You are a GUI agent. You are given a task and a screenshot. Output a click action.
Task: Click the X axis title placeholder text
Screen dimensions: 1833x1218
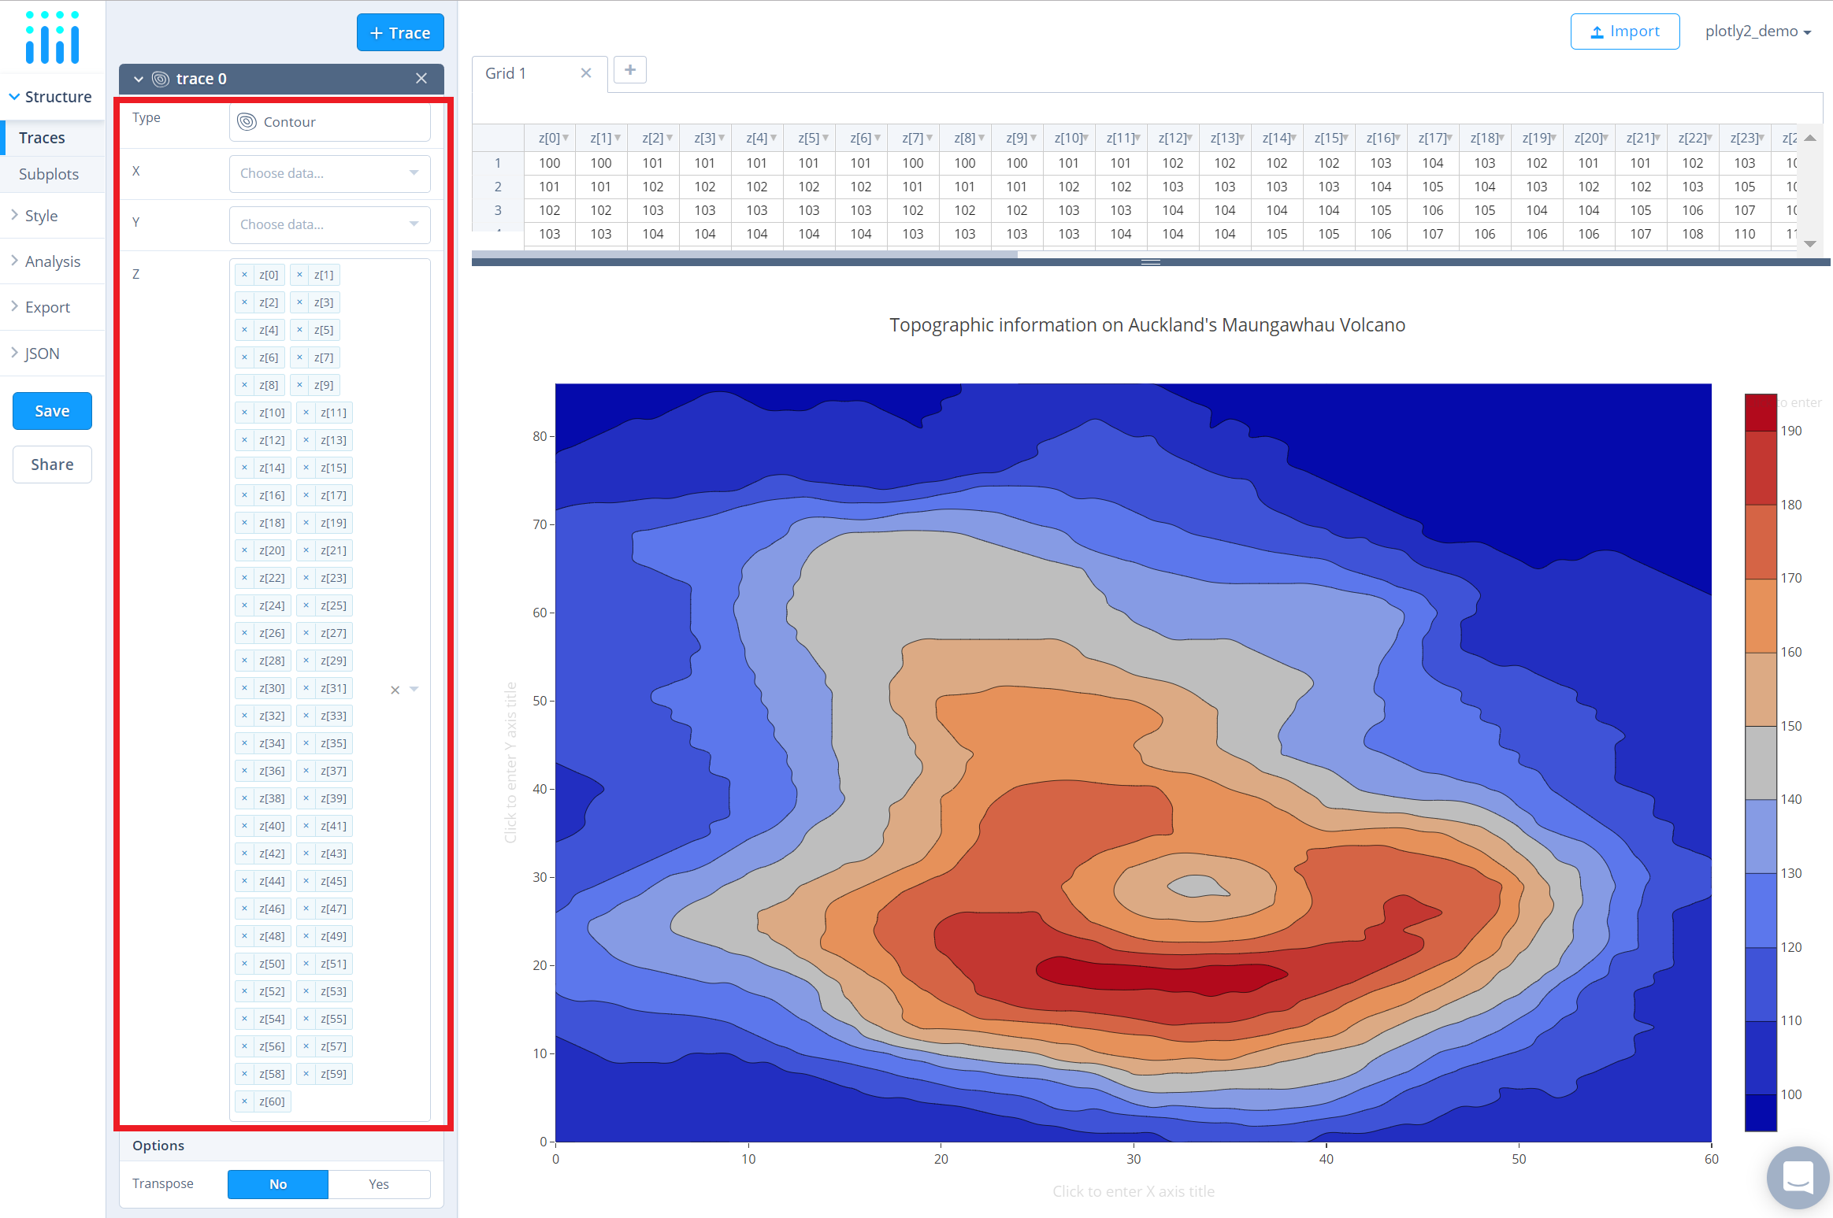click(1133, 1191)
